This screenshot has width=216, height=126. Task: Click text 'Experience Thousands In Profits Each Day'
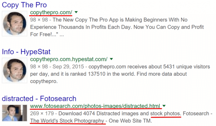click(x=80, y=27)
